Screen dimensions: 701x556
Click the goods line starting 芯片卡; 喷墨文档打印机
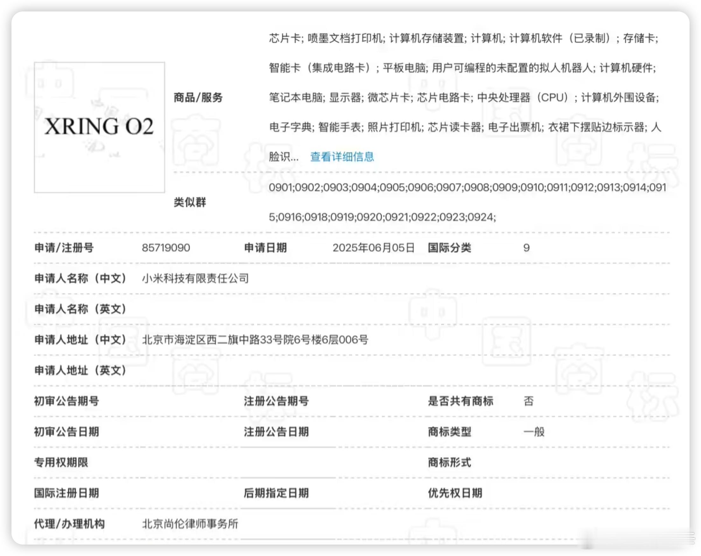click(x=464, y=38)
